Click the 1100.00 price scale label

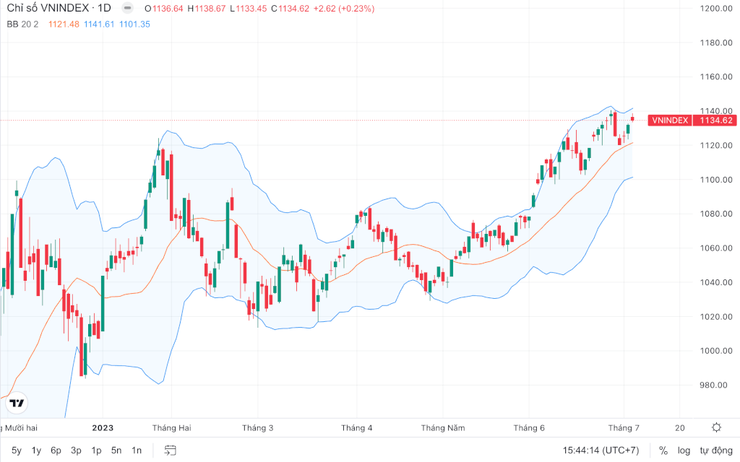[716, 180]
